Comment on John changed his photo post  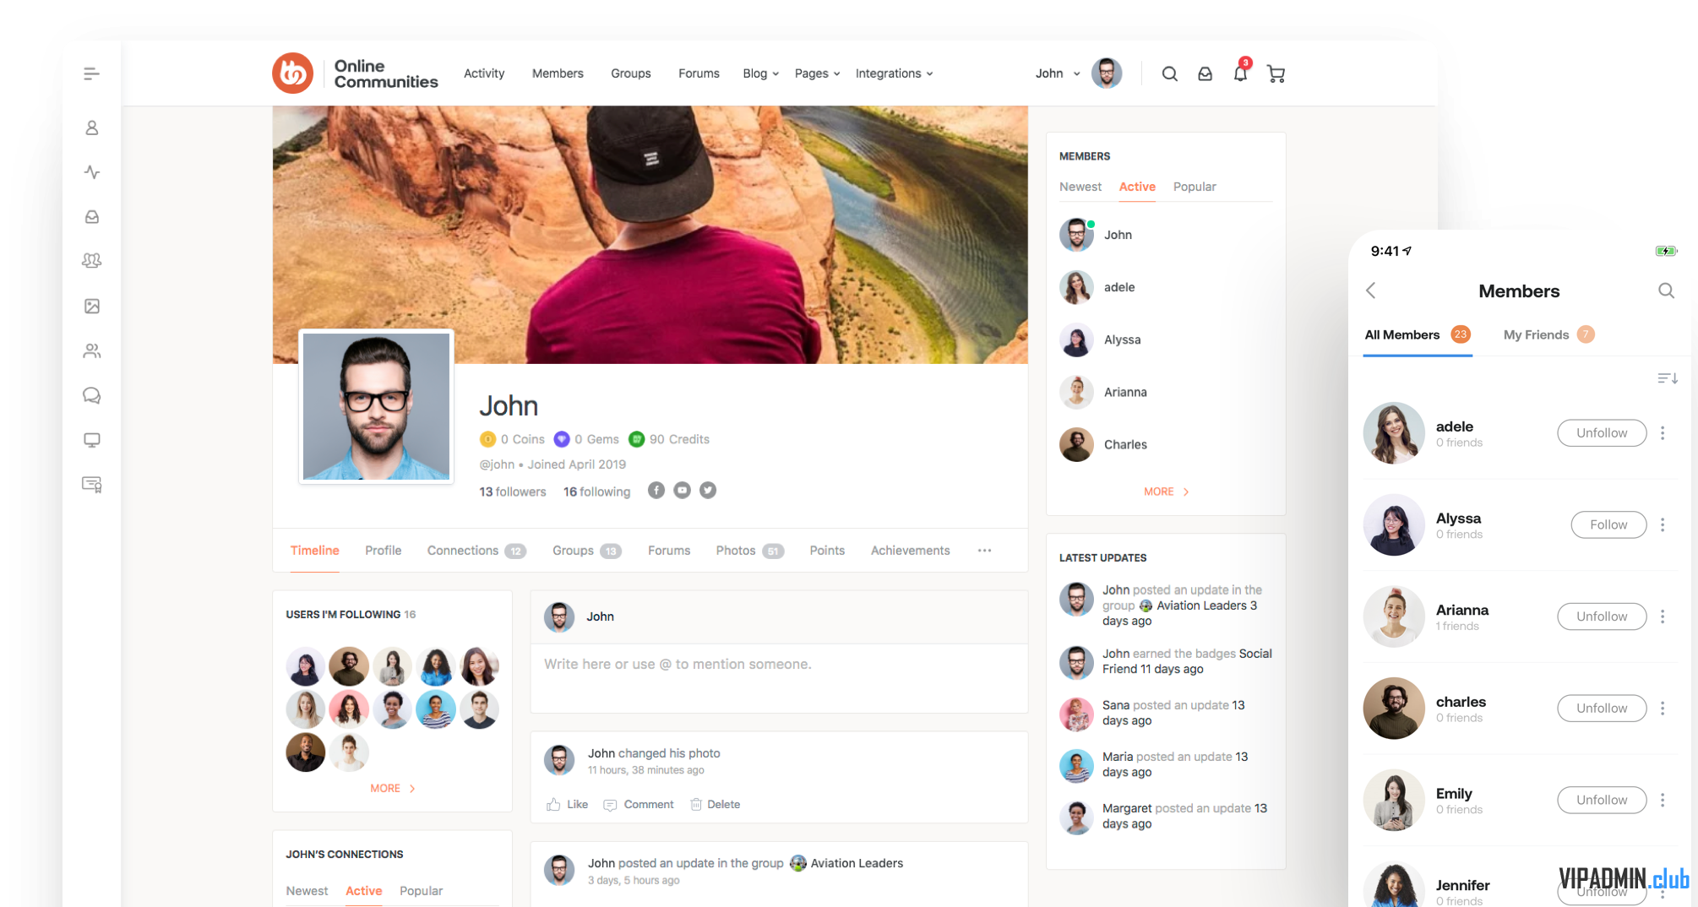pos(639,805)
